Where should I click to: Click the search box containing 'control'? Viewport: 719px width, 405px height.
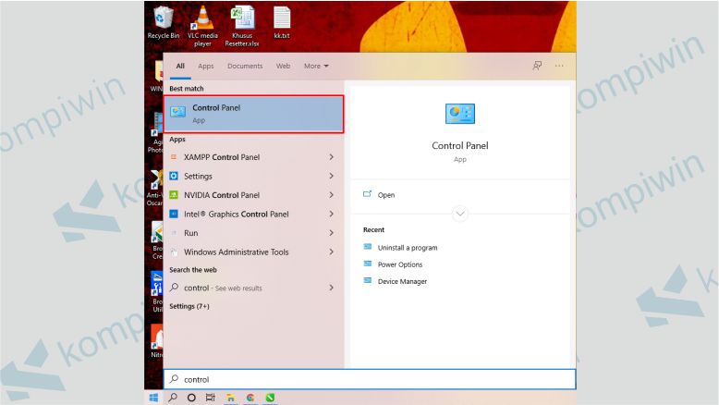[370, 379]
